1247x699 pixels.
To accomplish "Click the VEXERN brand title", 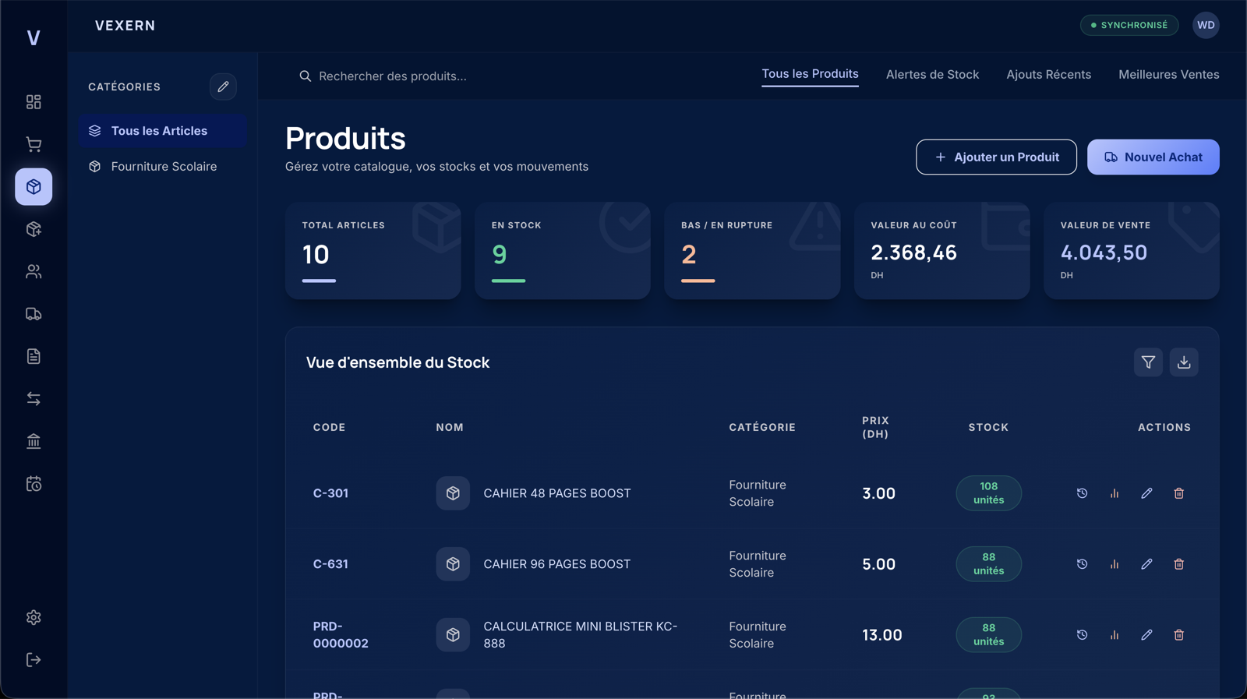I will 125,26.
